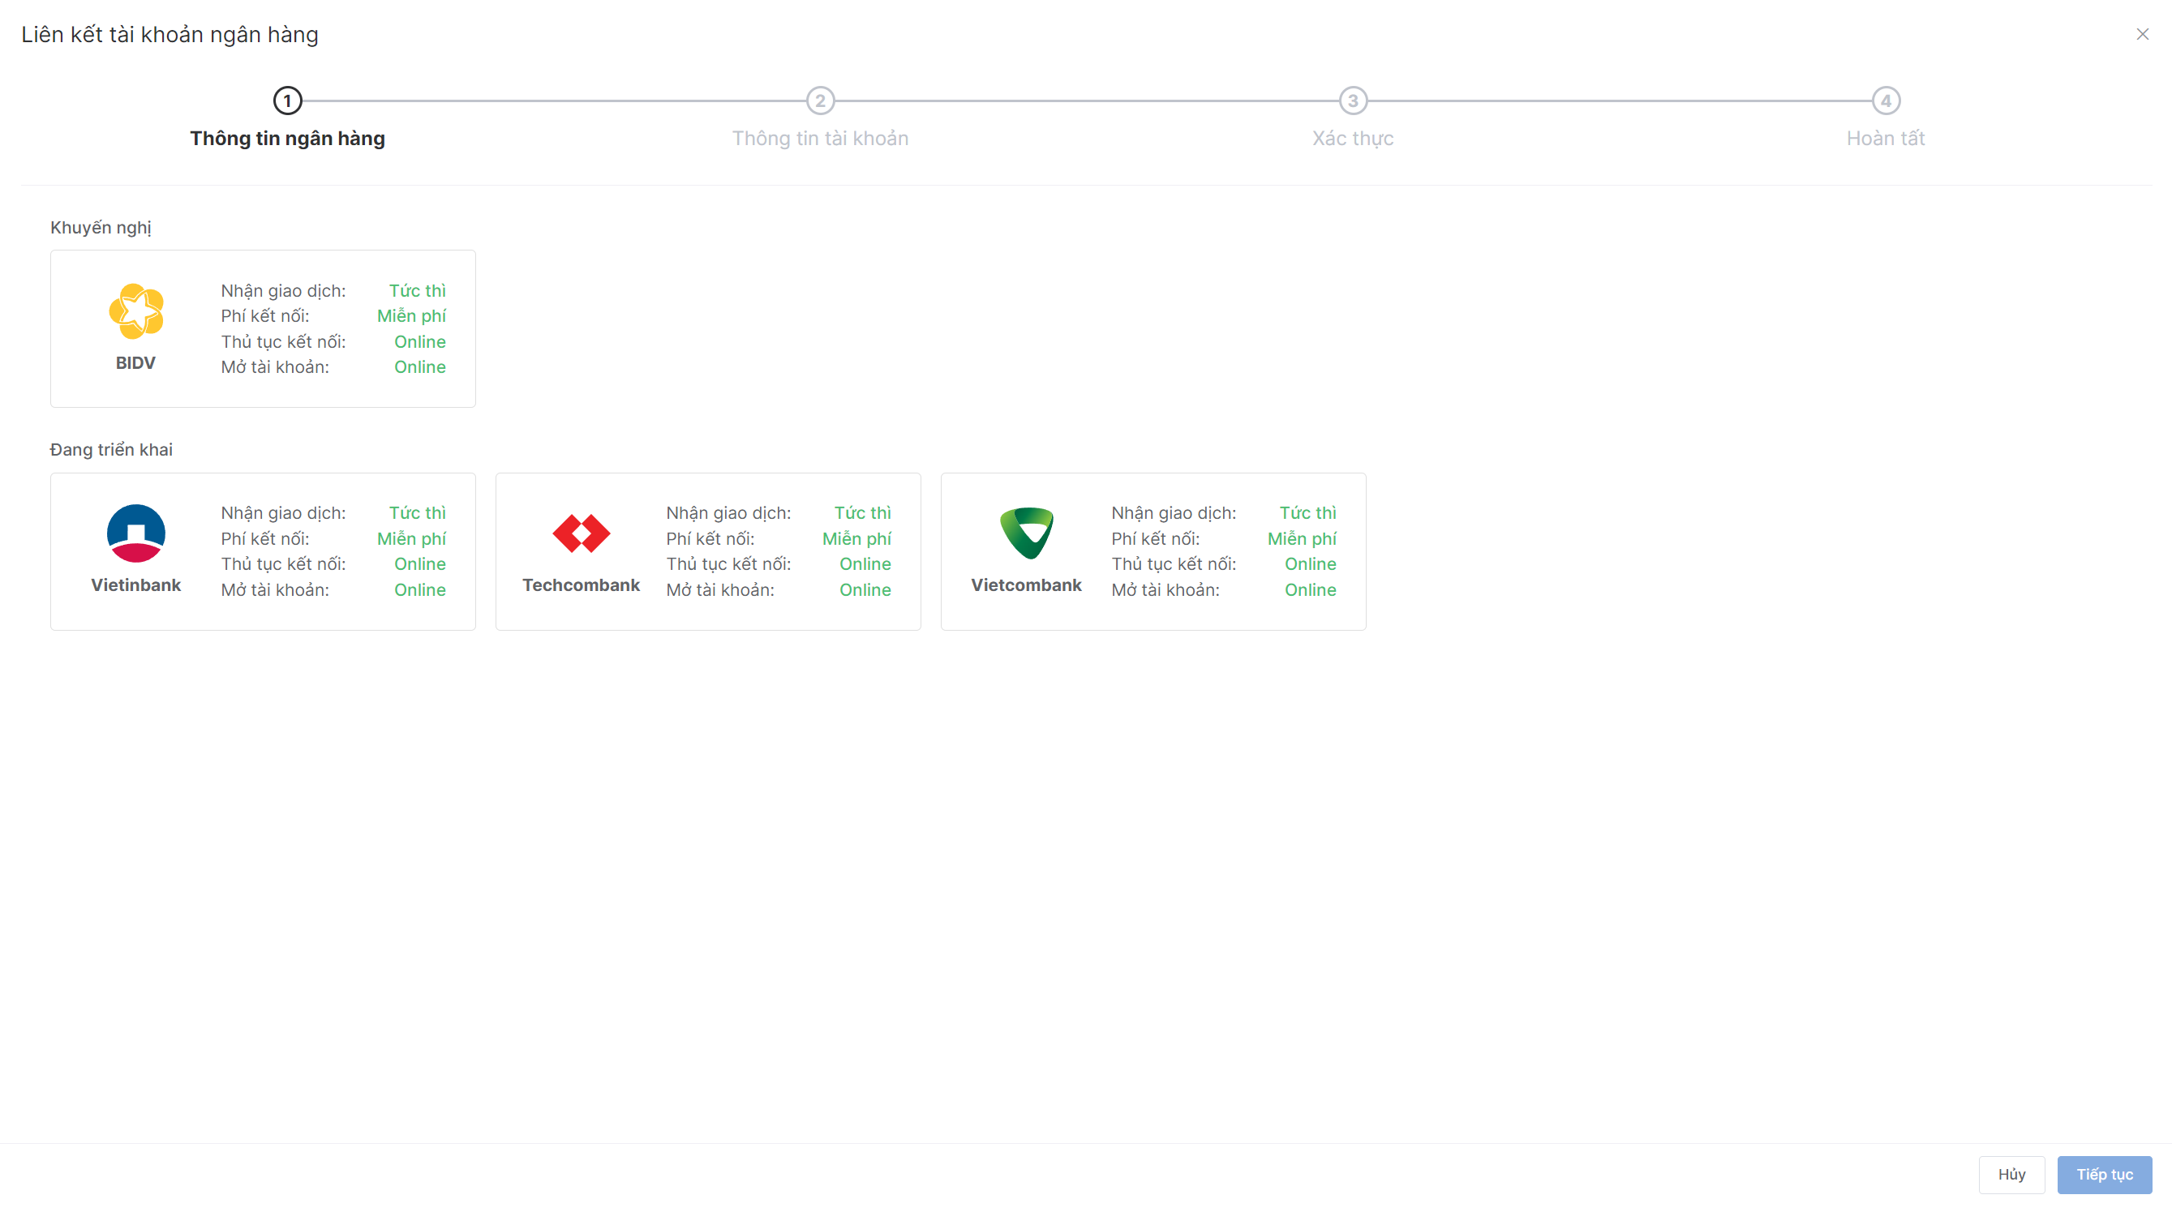Go to Hoàn tất step label
Screen dimensions: 2172x1212
pyautogui.click(x=1887, y=139)
